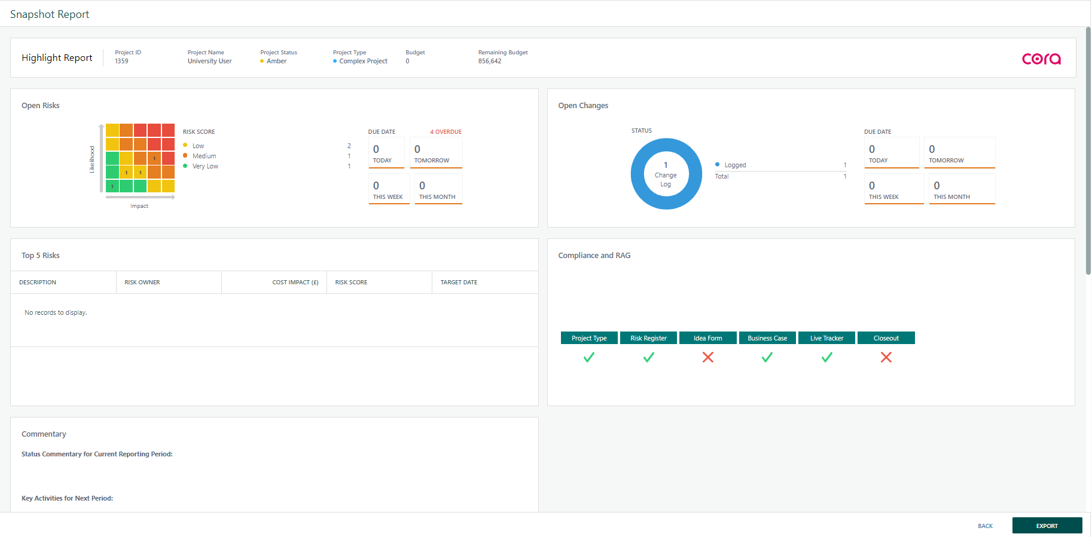The width and height of the screenshot is (1092, 537).
Task: Select the Idea Form compliance header
Action: [x=708, y=338]
